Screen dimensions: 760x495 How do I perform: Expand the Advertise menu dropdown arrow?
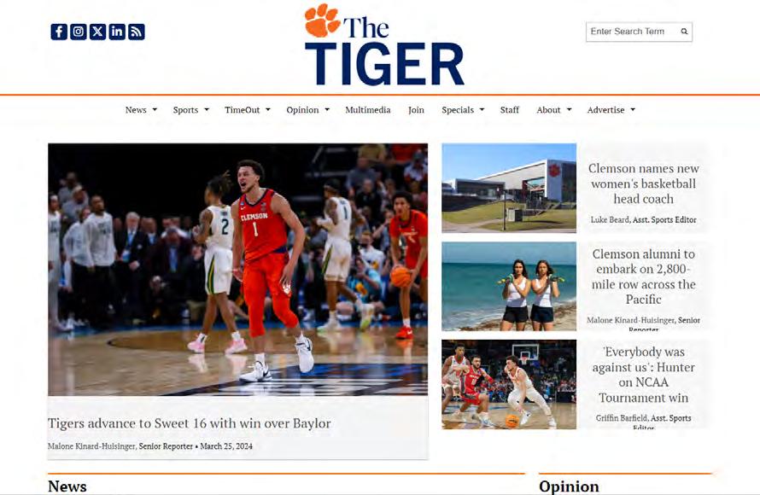tap(633, 110)
